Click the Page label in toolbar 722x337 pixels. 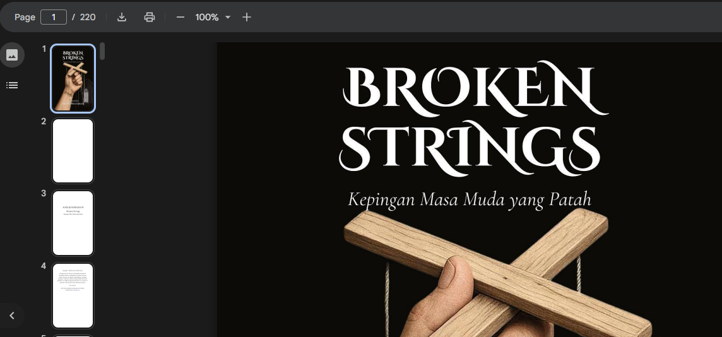[25, 17]
